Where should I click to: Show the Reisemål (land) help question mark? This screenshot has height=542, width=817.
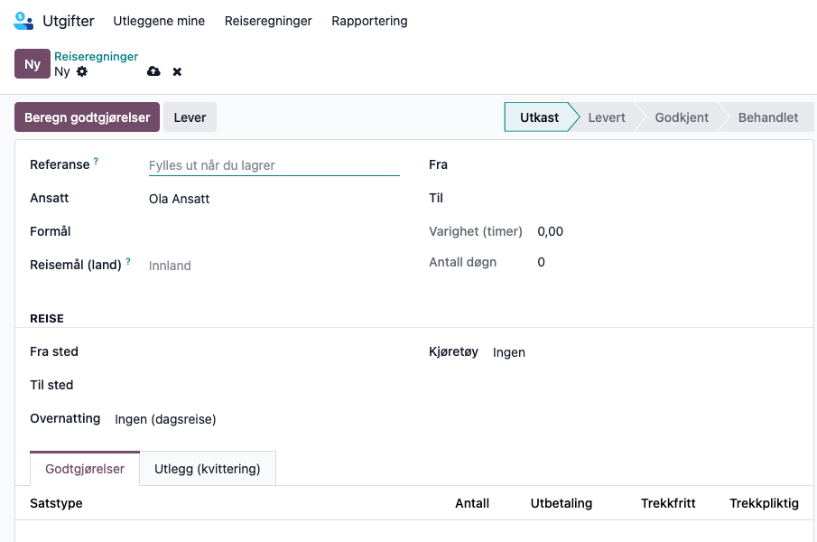pyautogui.click(x=128, y=262)
